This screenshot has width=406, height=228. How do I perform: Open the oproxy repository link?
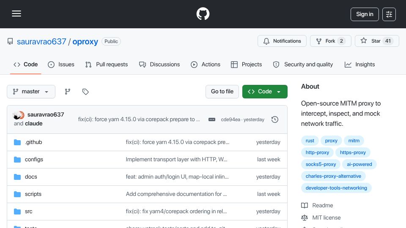click(x=85, y=42)
